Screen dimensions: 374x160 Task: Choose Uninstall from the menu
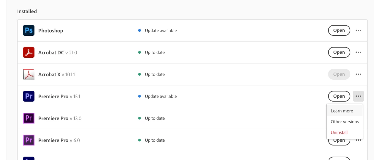click(x=345, y=132)
